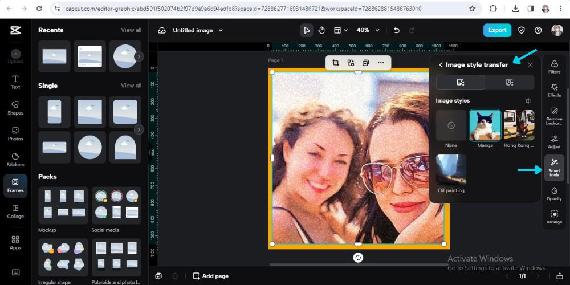Viewport: 570px width, 285px height.
Task: Select the Hong Kong image style
Action: point(519,125)
